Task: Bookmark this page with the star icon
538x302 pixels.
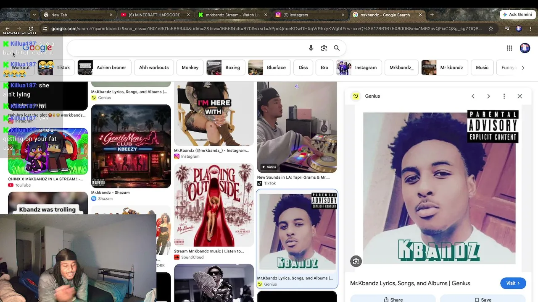Action: (x=491, y=29)
